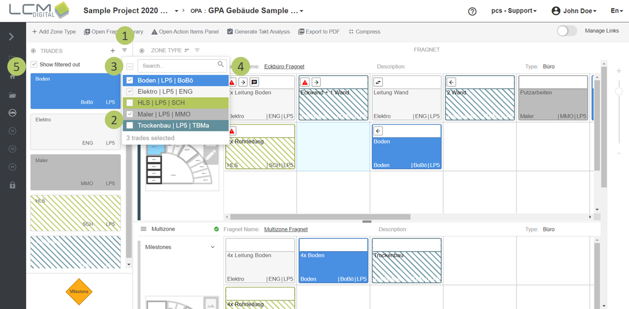Viewport: 629px width, 309px height.
Task: Expand the left sidebar with chevron arrow
Action: 11,36
